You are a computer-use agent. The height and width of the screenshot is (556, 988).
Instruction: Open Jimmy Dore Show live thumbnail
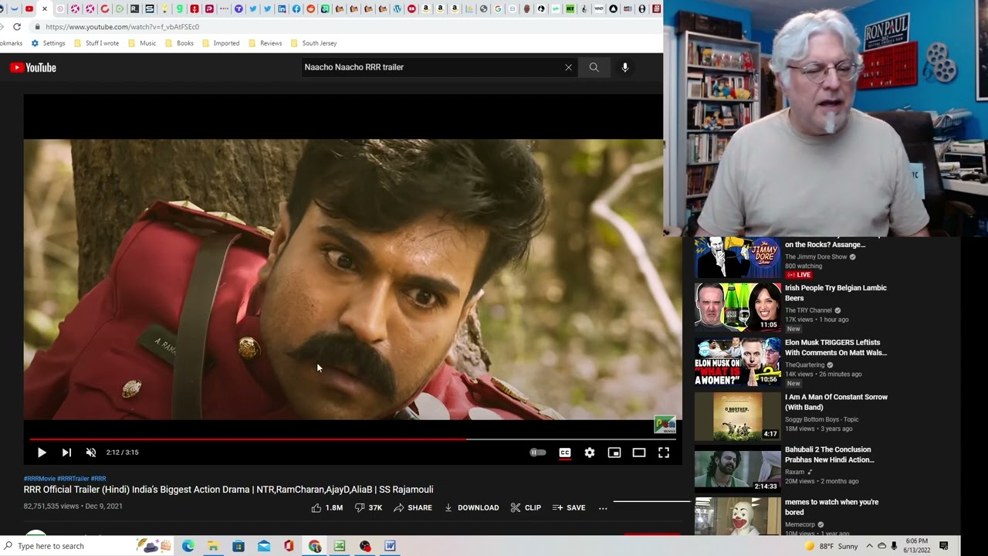tap(738, 257)
